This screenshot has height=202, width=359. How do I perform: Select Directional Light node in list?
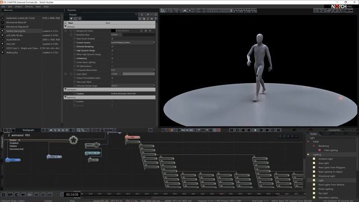coord(326,176)
